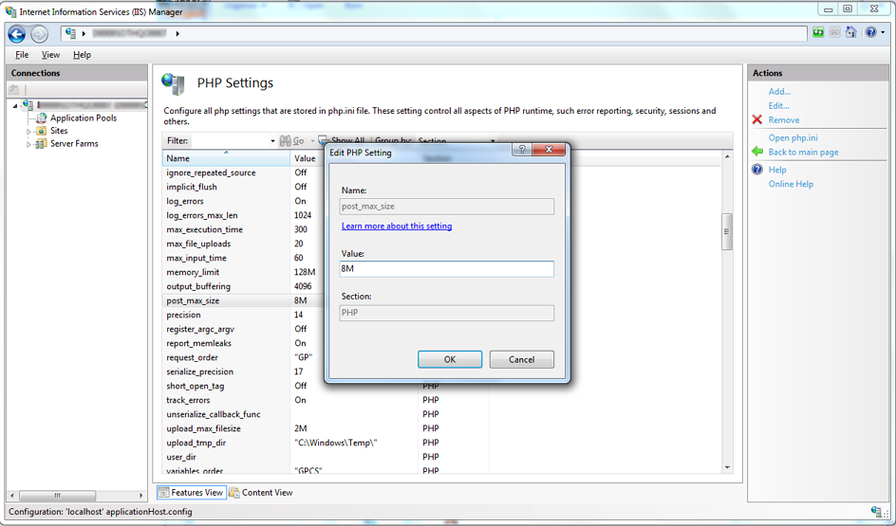Click the Sites globe folder icon
The image size is (896, 526).
coord(41,131)
